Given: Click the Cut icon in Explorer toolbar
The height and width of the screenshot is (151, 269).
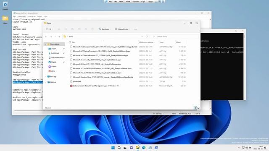Looking at the screenshot, I should 59,29.
